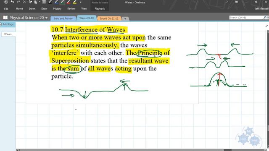The height and width of the screenshot is (151, 269).
Task: Open the quick access toolbar customize arrow
Action: click(81, 2)
